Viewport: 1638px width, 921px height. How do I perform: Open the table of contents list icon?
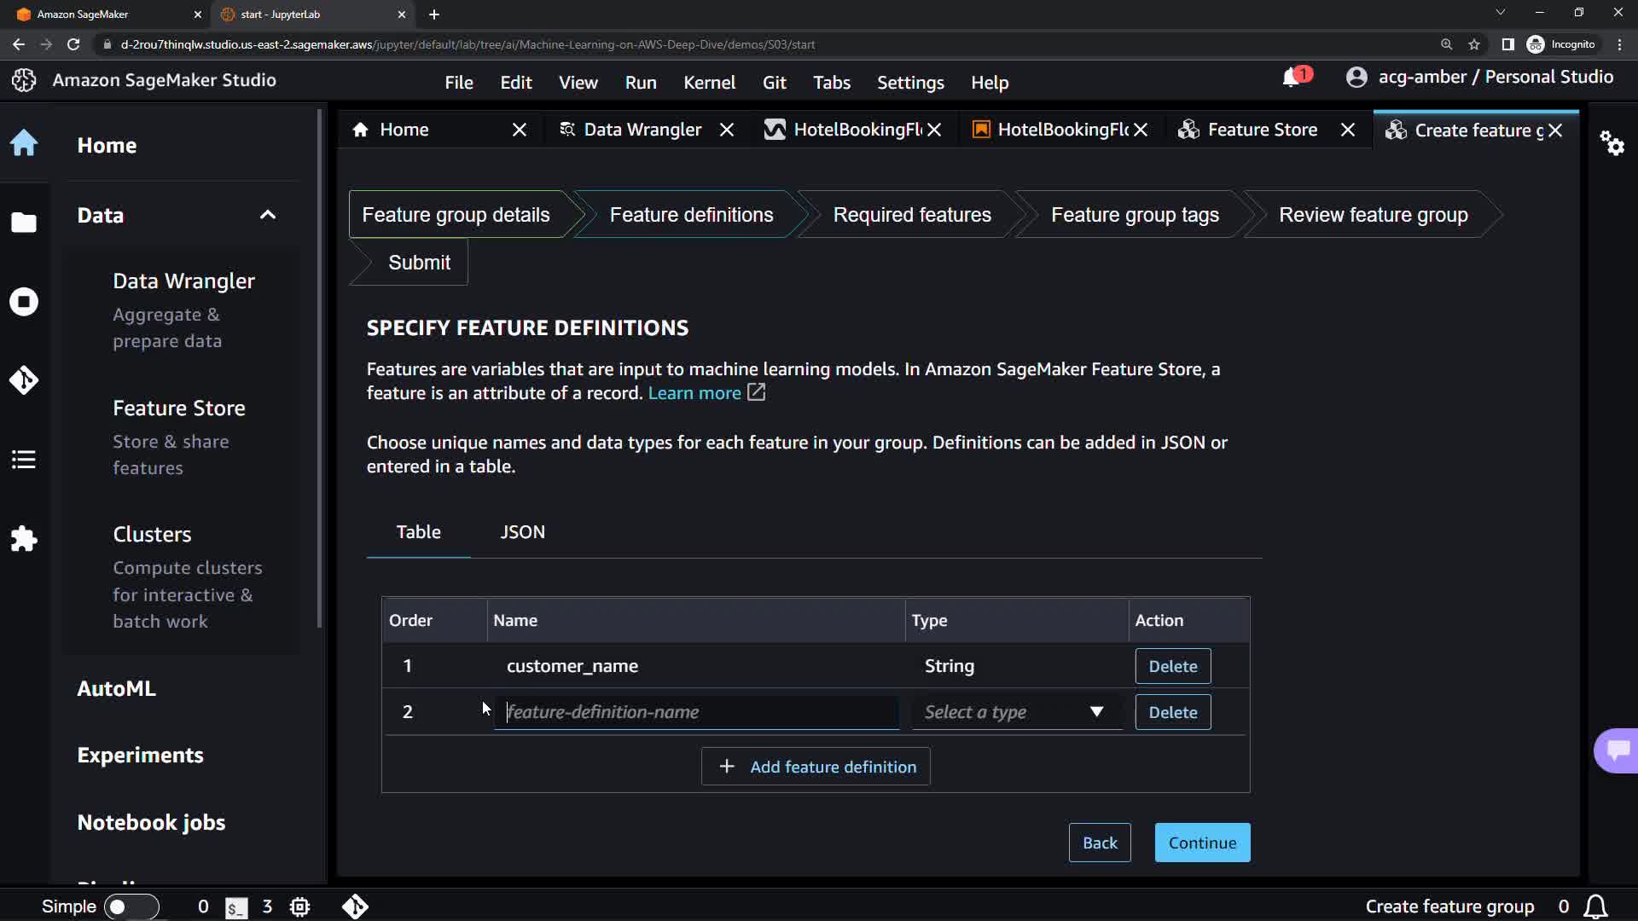24,460
